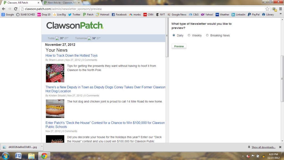Show more bookmarks with the overflow chevron
The image size is (284, 160).
click(281, 14)
